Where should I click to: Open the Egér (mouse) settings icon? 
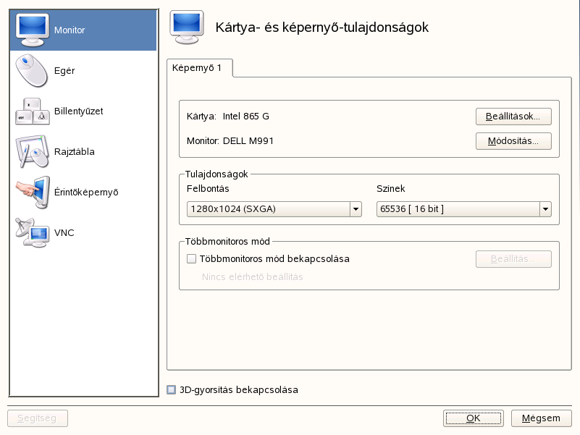30,70
